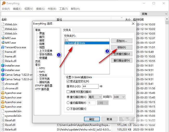Open 搜索(S) menu

coord(40,9)
